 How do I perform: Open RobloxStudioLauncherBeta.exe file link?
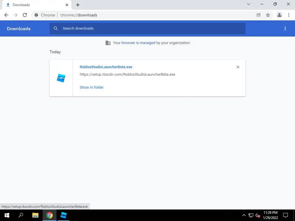106,67
